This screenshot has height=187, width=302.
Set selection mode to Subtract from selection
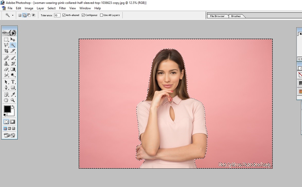(29, 15)
